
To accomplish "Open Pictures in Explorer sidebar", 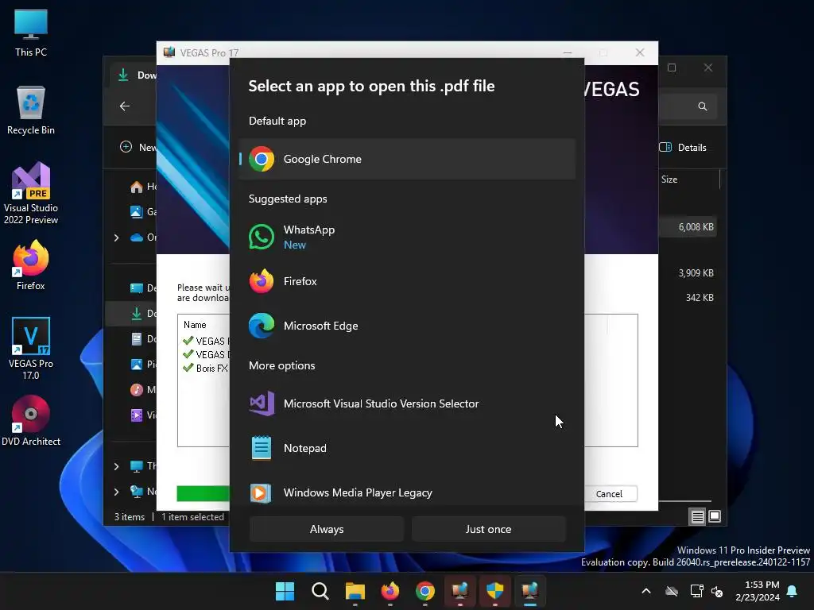I will (x=142, y=364).
